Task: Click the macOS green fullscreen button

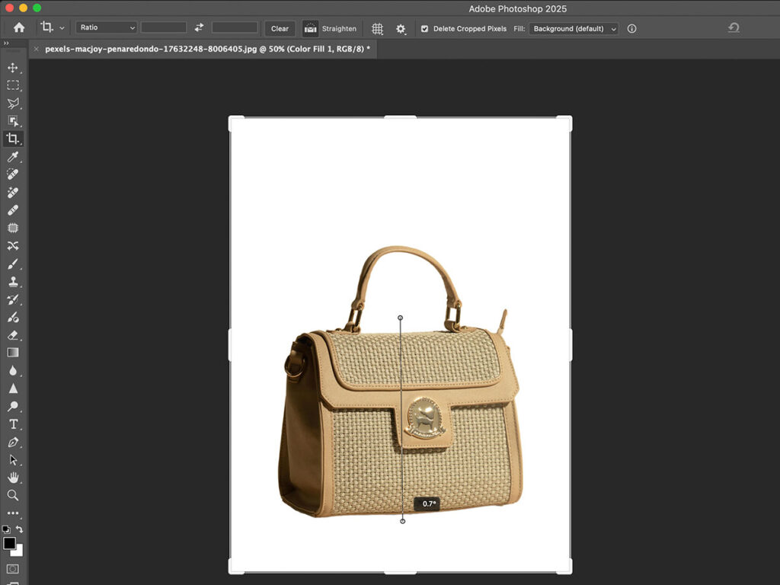Action: click(x=37, y=8)
